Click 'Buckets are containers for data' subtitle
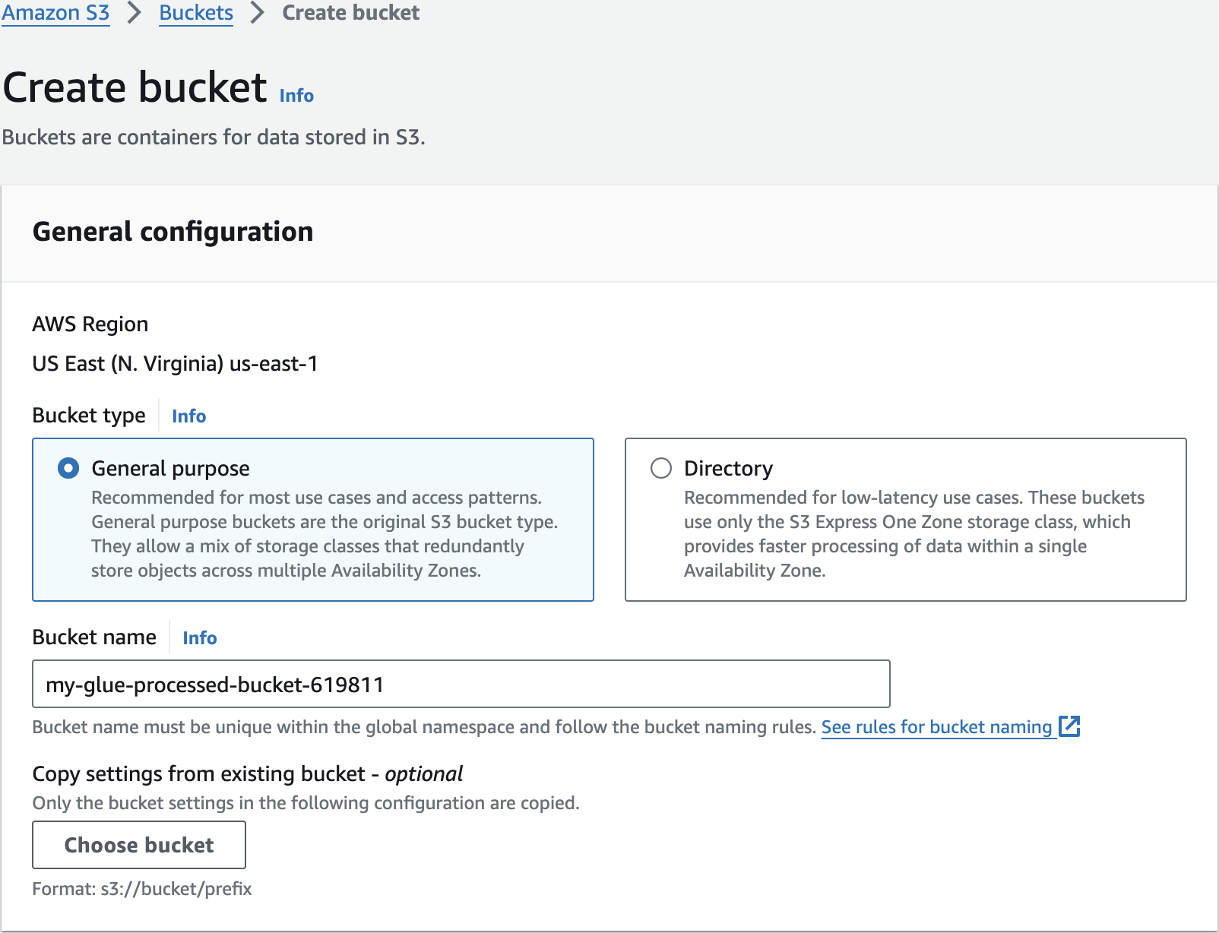Screen dimensions: 1219x933 tap(214, 138)
